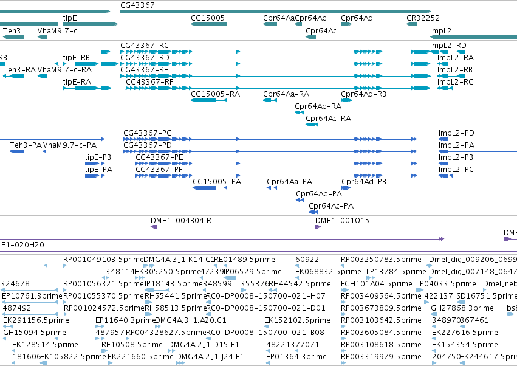Select the ImpL2-PC protein label
Viewport: 517px width, 366px height.
pyautogui.click(x=456, y=170)
